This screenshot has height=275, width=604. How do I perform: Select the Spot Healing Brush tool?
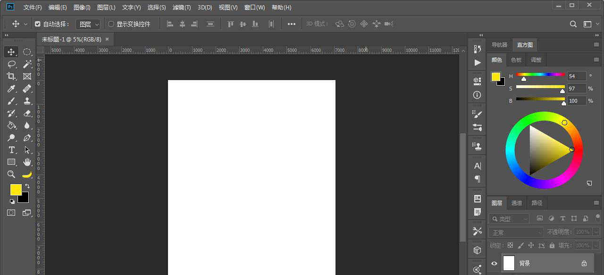pos(27,89)
